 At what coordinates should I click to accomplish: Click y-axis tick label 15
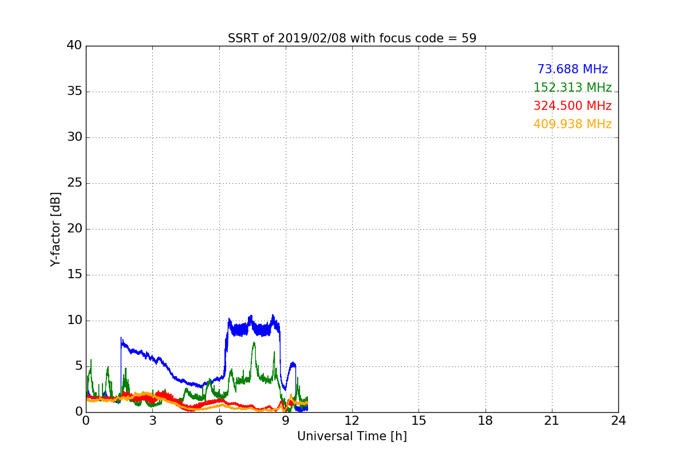pos(74,275)
